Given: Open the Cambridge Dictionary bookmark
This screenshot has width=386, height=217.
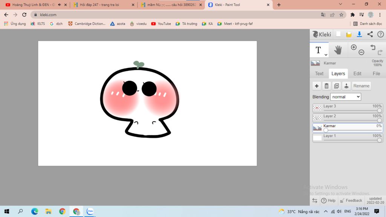Looking at the screenshot, I should pos(87,24).
